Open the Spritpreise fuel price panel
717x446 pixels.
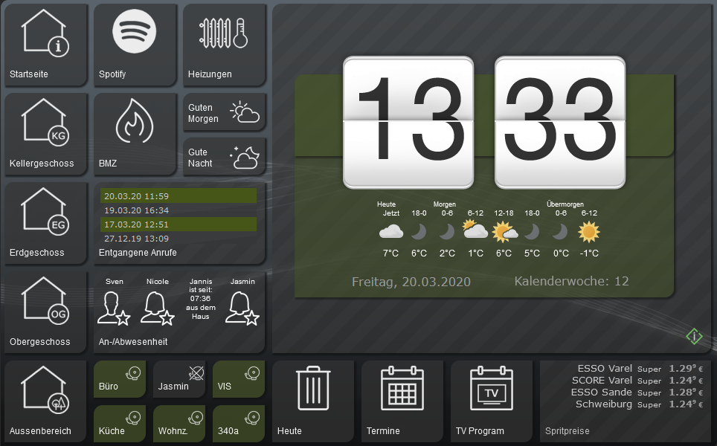pos(626,400)
